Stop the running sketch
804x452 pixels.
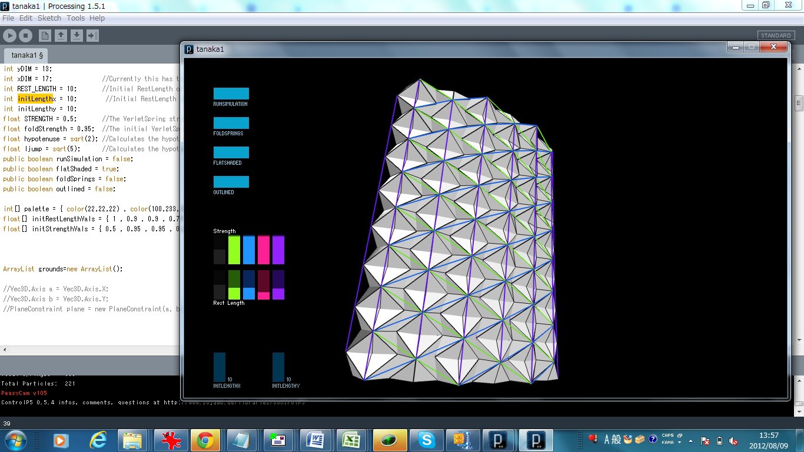pyautogui.click(x=25, y=36)
